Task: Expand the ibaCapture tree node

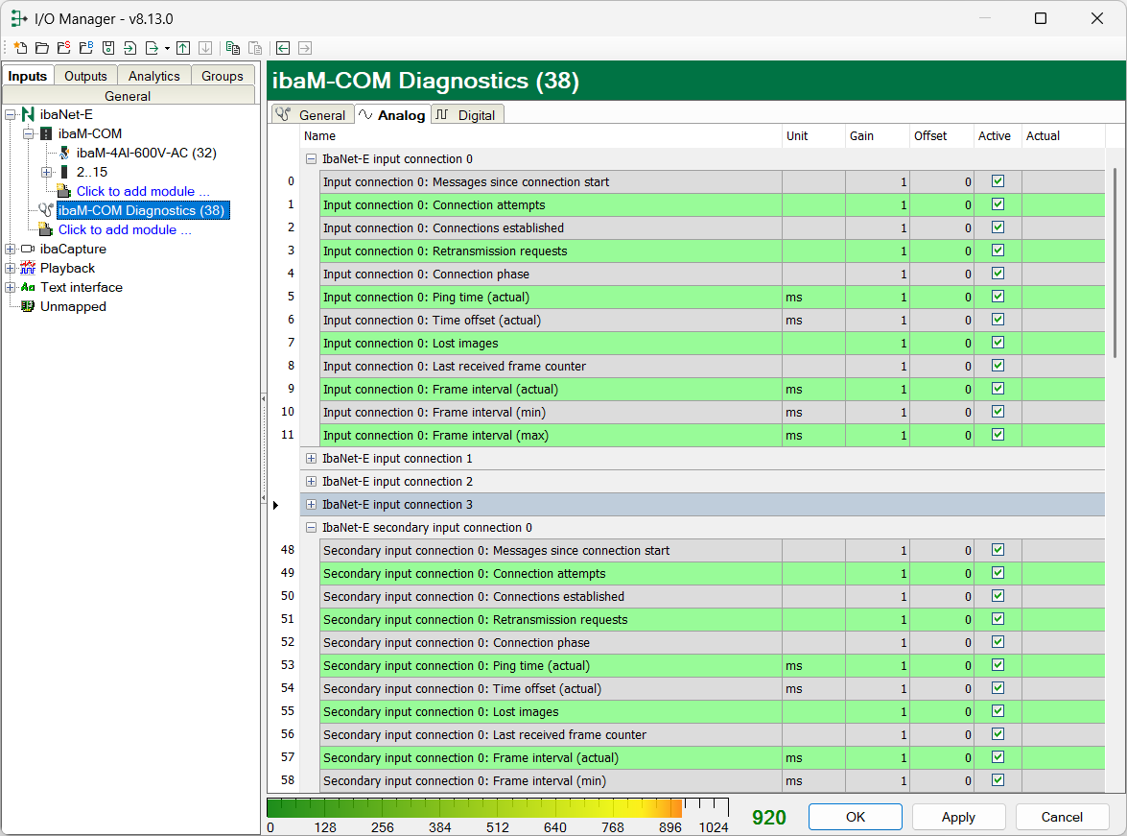Action: [x=11, y=250]
